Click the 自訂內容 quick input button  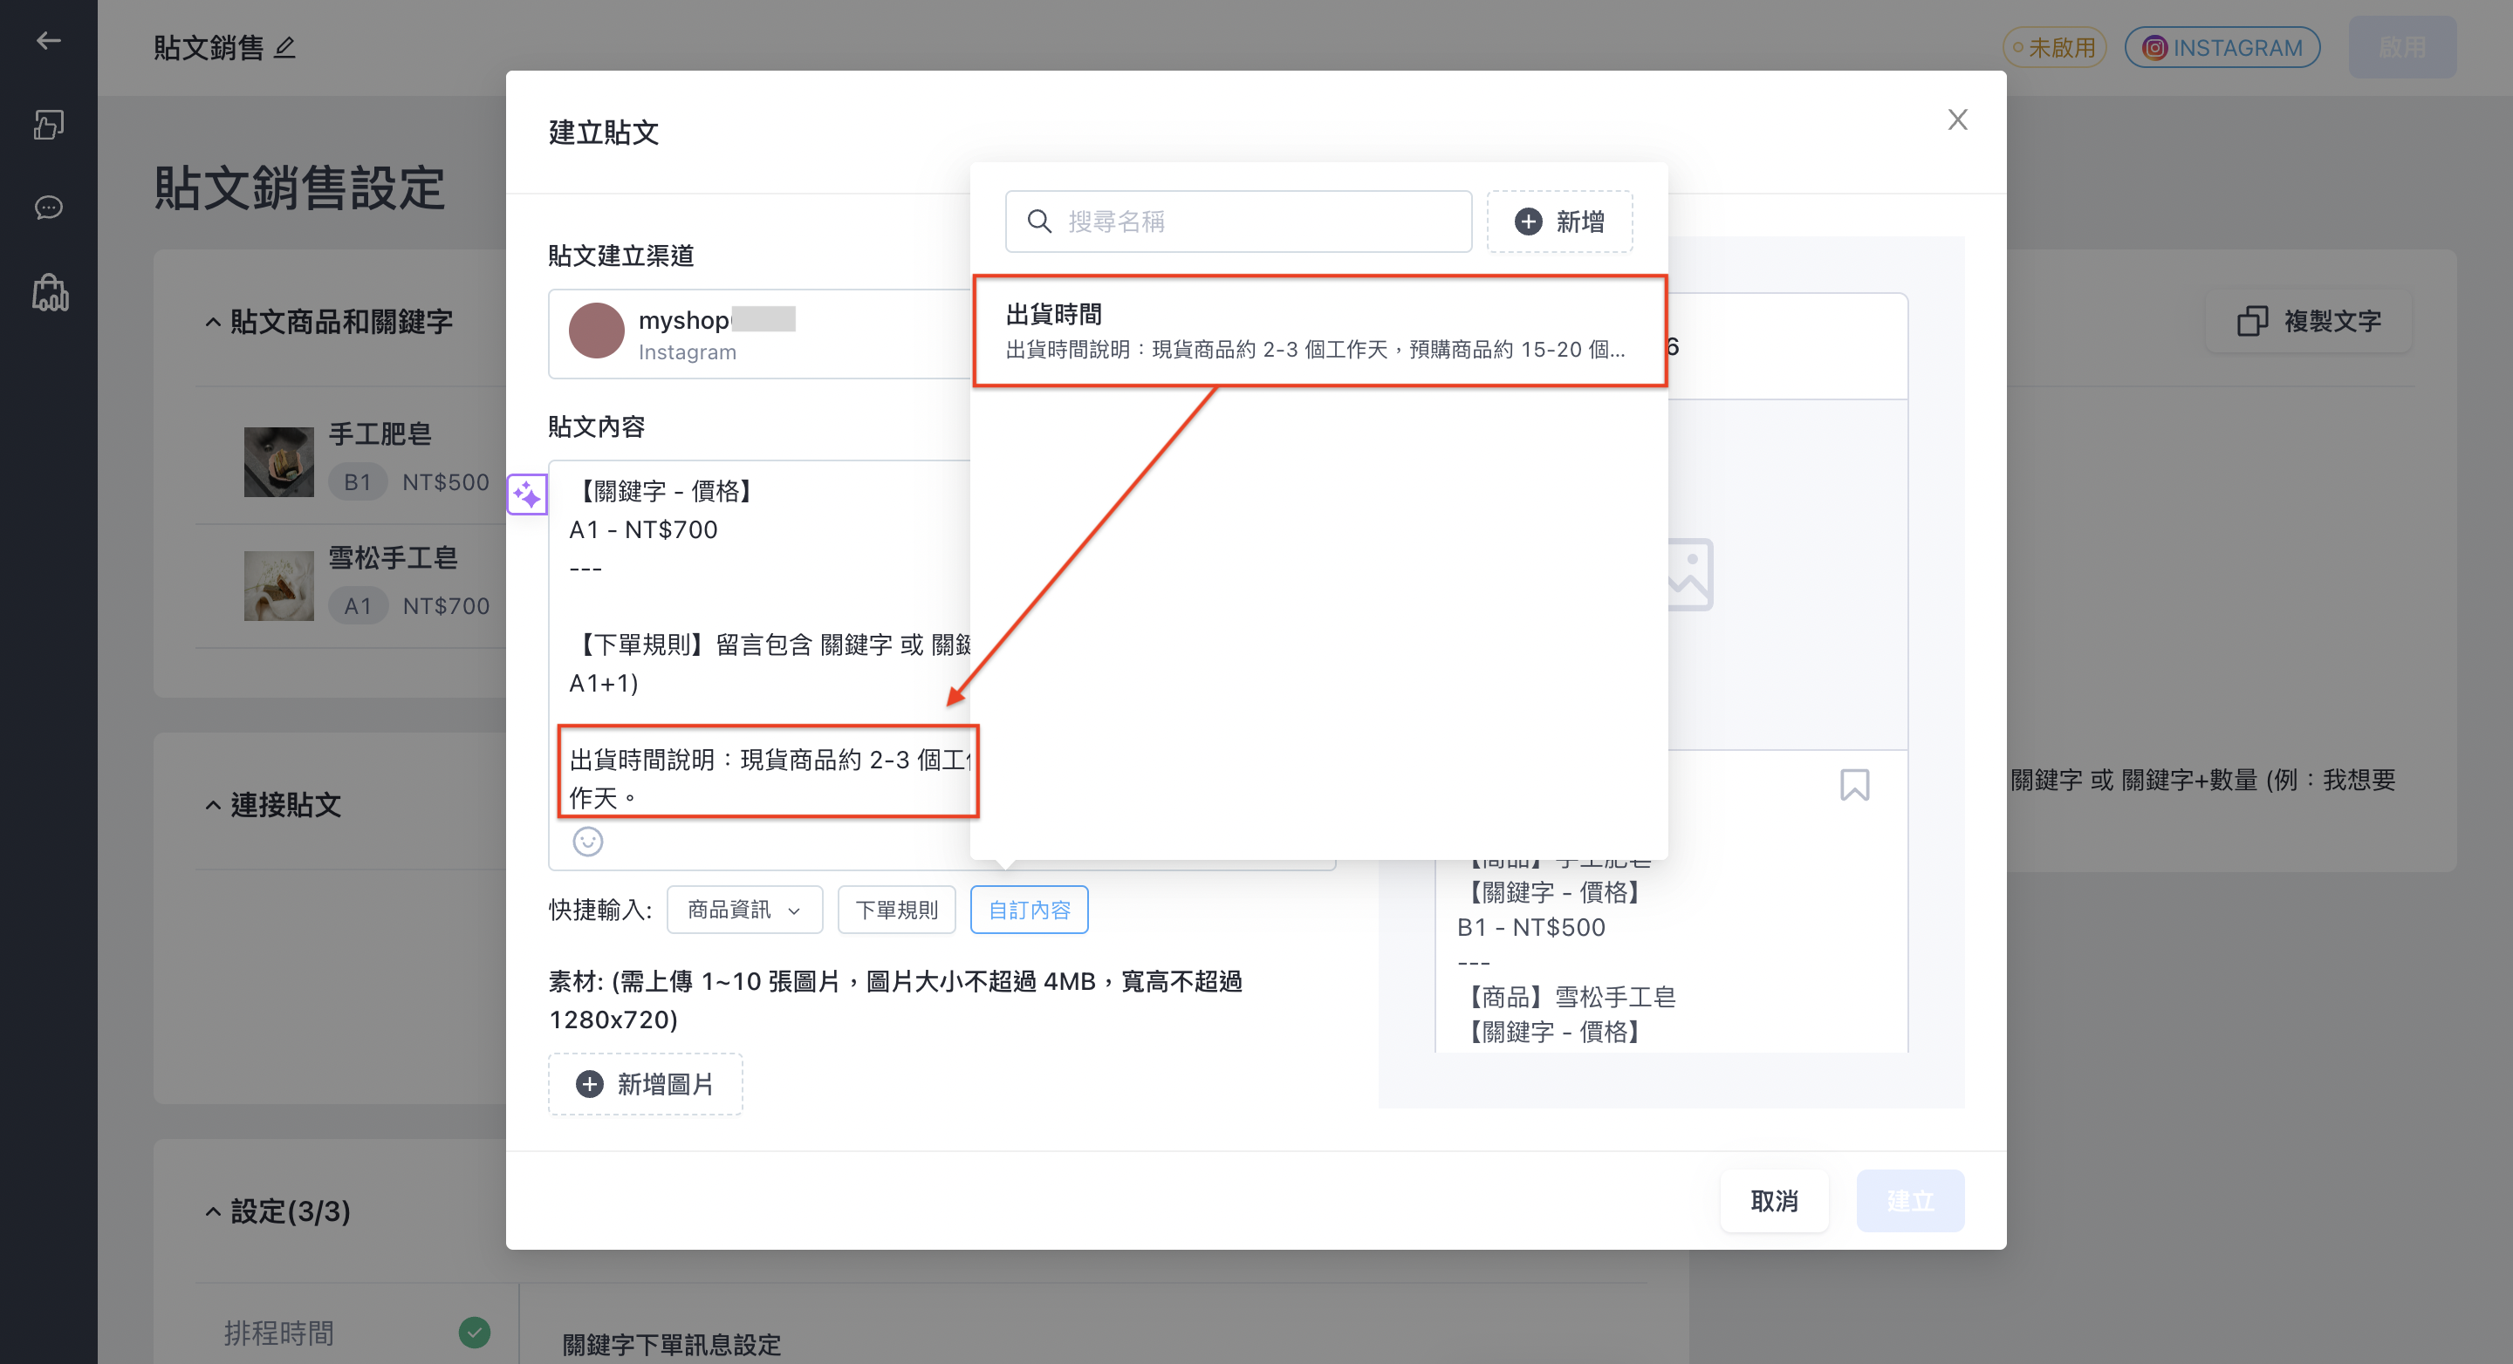1030,910
